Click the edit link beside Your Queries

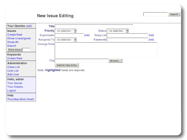30,26
